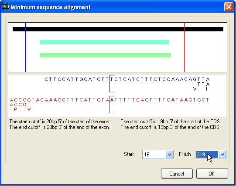Open the Finish value dropdown arrow
The width and height of the screenshot is (236, 186).
[222, 155]
